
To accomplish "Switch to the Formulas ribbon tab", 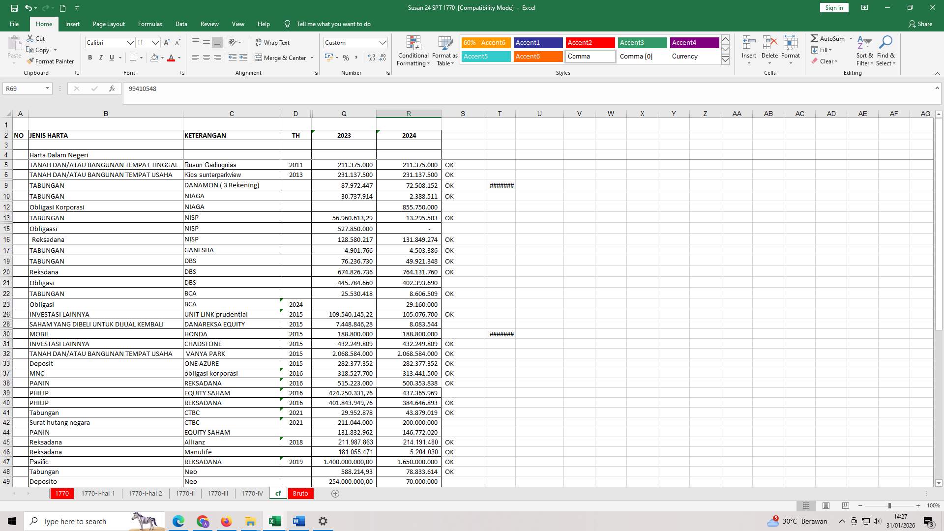I will coord(150,24).
